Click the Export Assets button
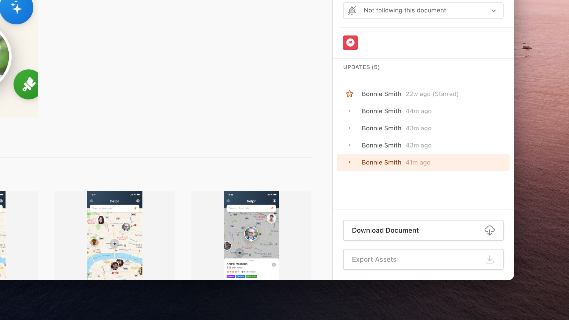 [423, 259]
